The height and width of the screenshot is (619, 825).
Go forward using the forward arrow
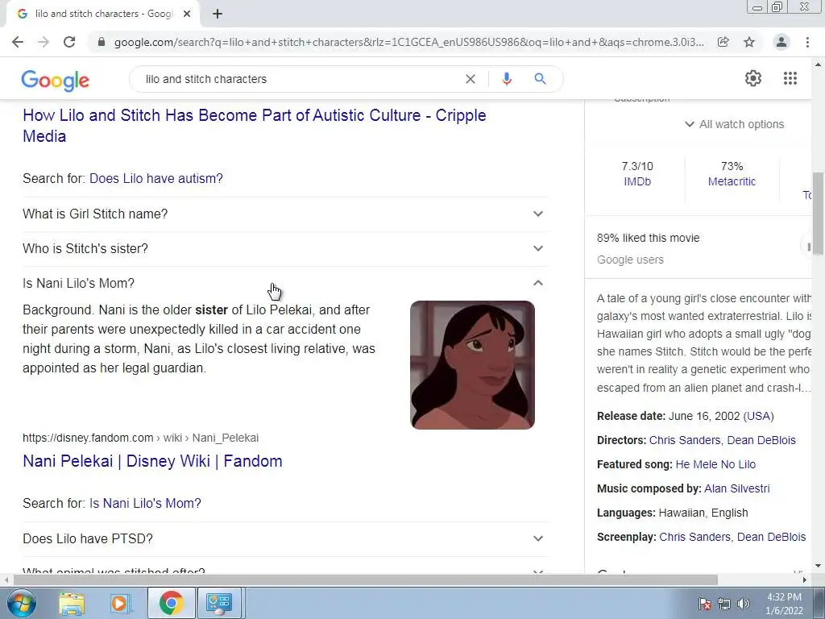tap(44, 42)
